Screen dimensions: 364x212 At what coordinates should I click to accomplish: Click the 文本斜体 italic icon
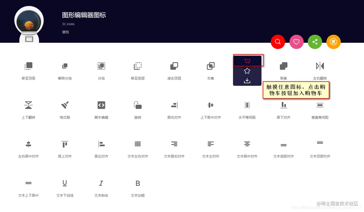click(x=101, y=183)
